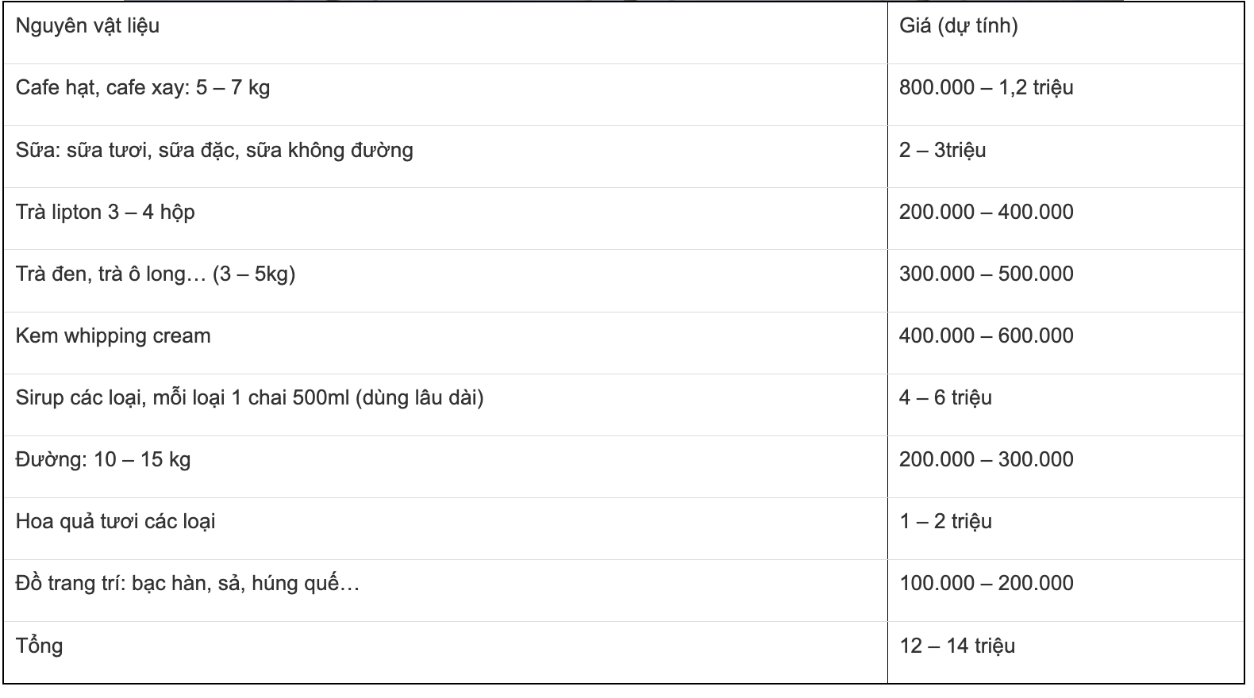Click the "Trà đen, trà ô long" cell
The height and width of the screenshot is (698, 1254).
point(155,274)
